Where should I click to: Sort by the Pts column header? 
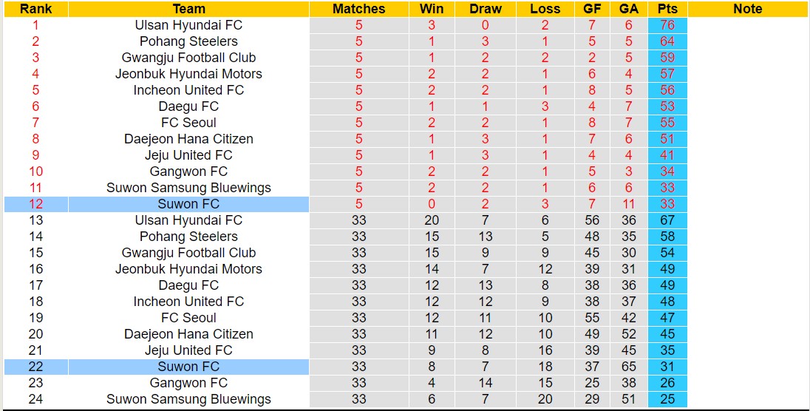click(x=667, y=9)
